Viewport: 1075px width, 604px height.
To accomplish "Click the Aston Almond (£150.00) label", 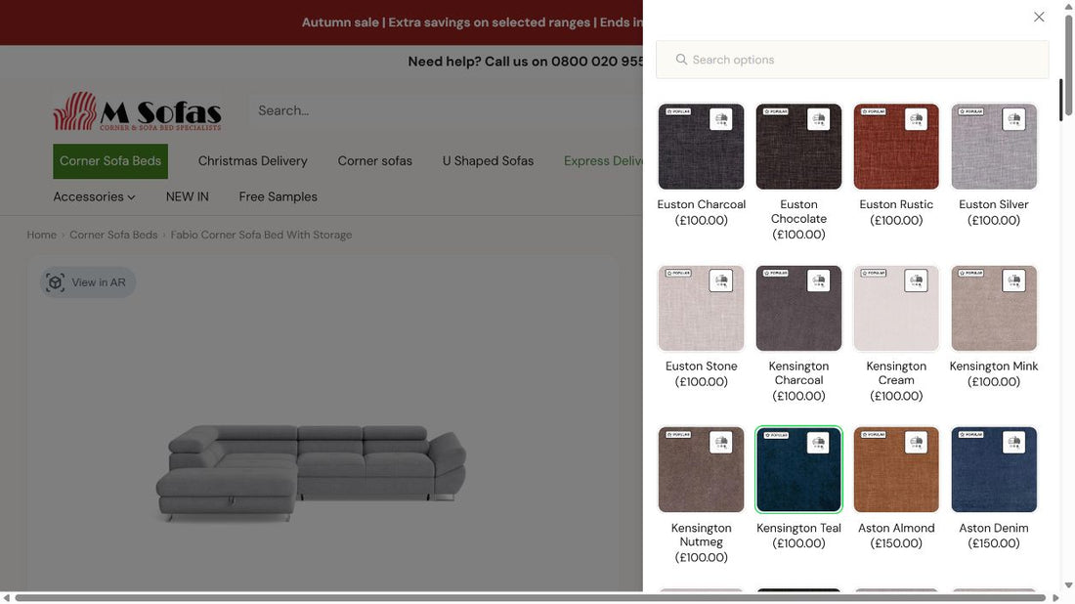I will [x=896, y=536].
